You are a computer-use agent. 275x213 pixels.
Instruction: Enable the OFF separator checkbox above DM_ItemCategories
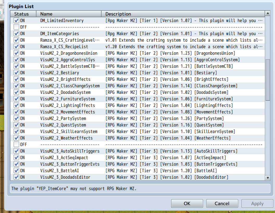click(16, 27)
